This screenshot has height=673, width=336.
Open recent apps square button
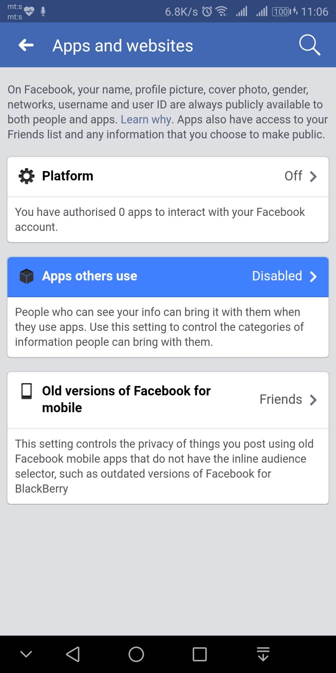tap(199, 654)
